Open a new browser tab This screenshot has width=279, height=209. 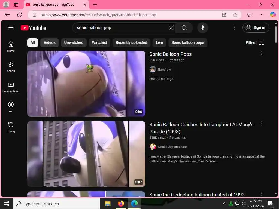tap(95, 5)
